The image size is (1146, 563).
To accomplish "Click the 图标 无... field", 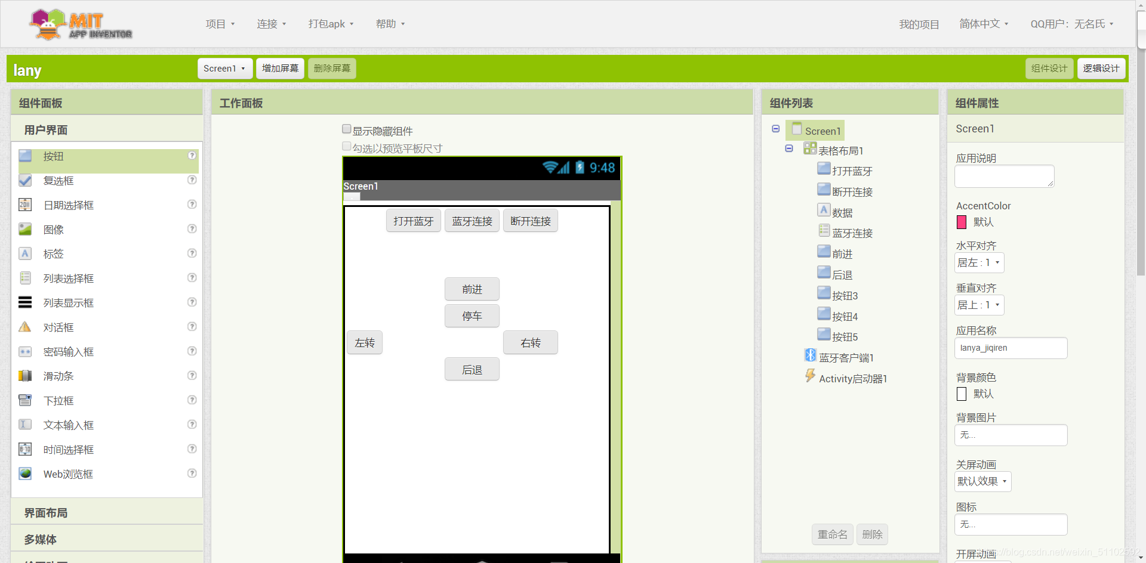I will click(x=1011, y=524).
